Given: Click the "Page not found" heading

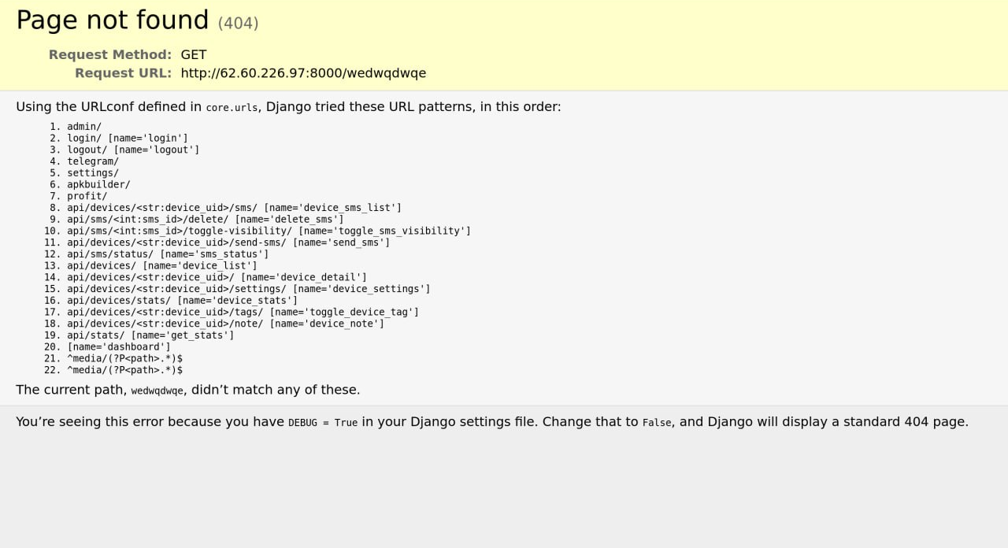Looking at the screenshot, I should 113,20.
